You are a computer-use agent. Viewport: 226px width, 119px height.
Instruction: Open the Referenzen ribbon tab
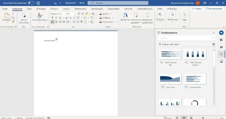[81, 9]
